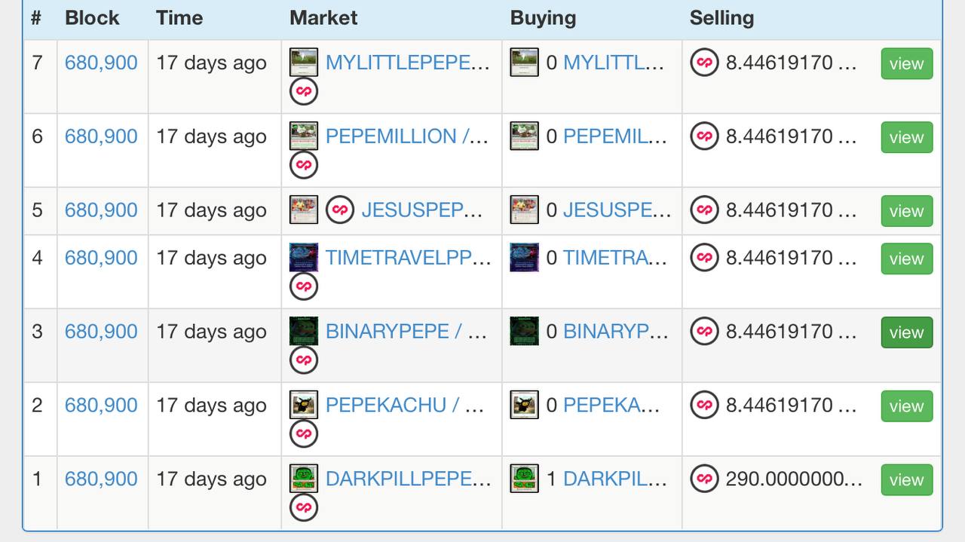Image resolution: width=965 pixels, height=542 pixels.
Task: Click view button for DARKPILLPEPE order
Action: coord(906,479)
